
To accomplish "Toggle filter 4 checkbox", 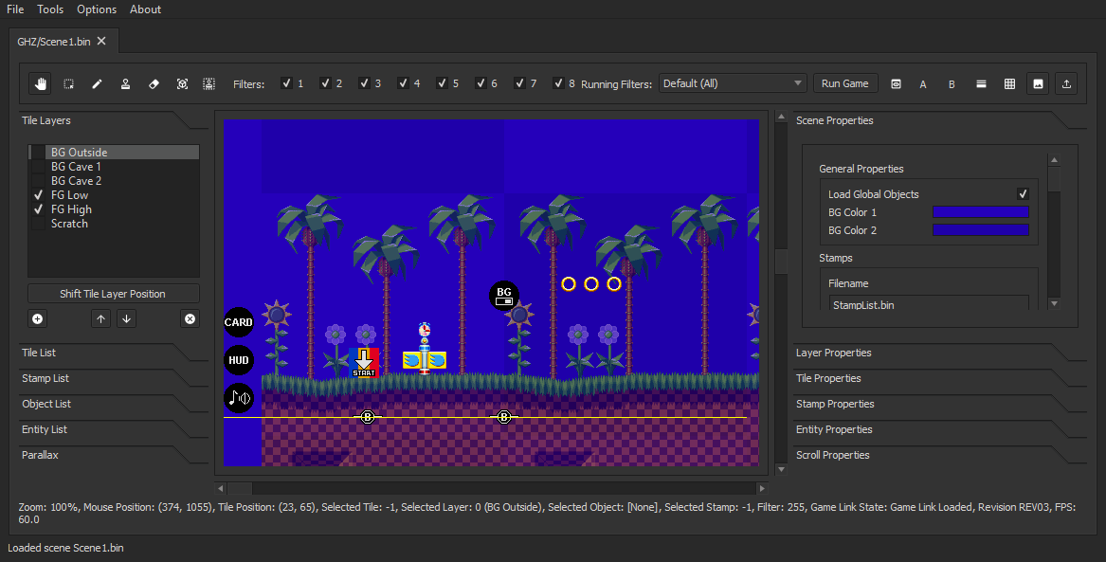I will click(x=403, y=83).
